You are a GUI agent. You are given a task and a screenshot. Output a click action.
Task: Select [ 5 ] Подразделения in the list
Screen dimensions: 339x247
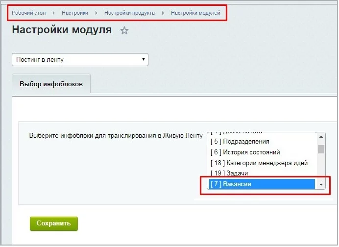tap(240, 142)
